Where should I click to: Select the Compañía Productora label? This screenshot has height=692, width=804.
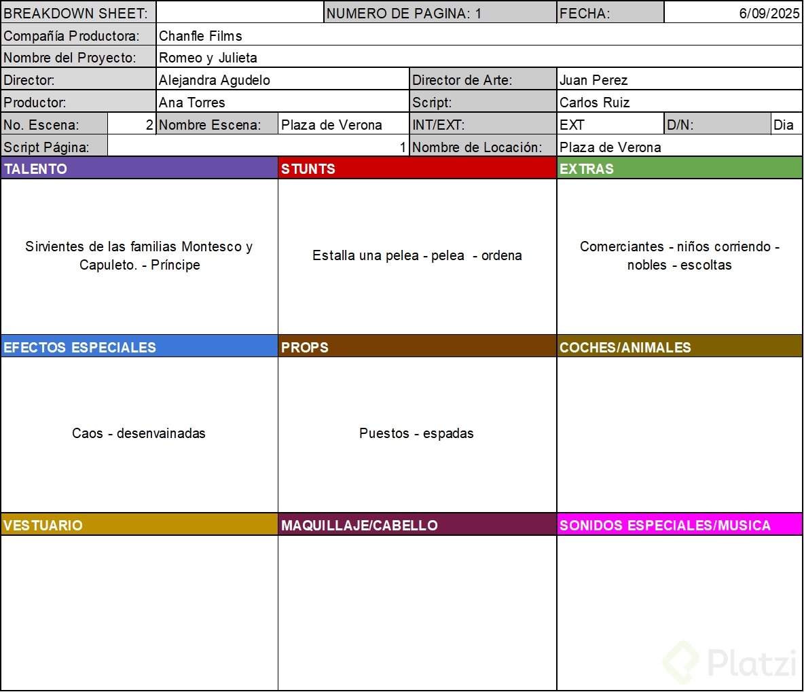tap(79, 35)
